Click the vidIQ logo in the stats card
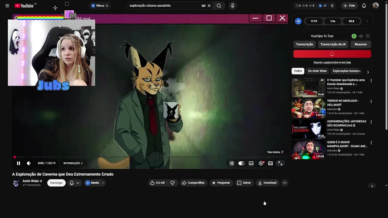The width and height of the screenshot is (388, 218). pyautogui.click(x=298, y=21)
